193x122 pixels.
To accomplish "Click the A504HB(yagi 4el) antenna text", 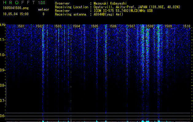I will [108, 14].
